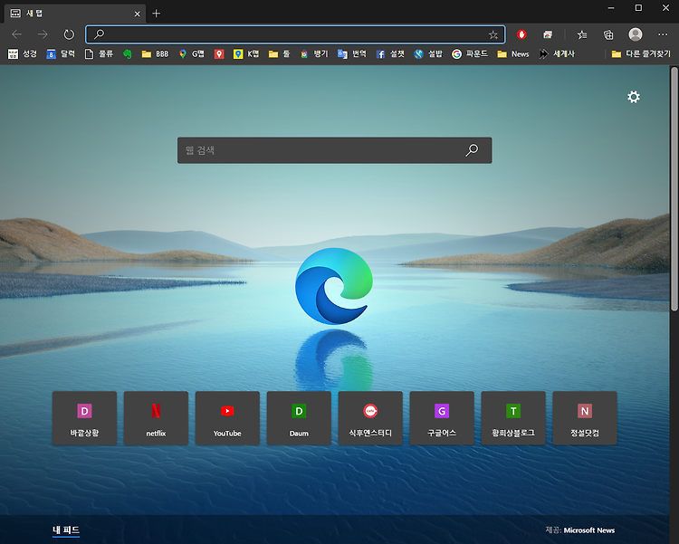Open the 폴류 bookmark

99,53
